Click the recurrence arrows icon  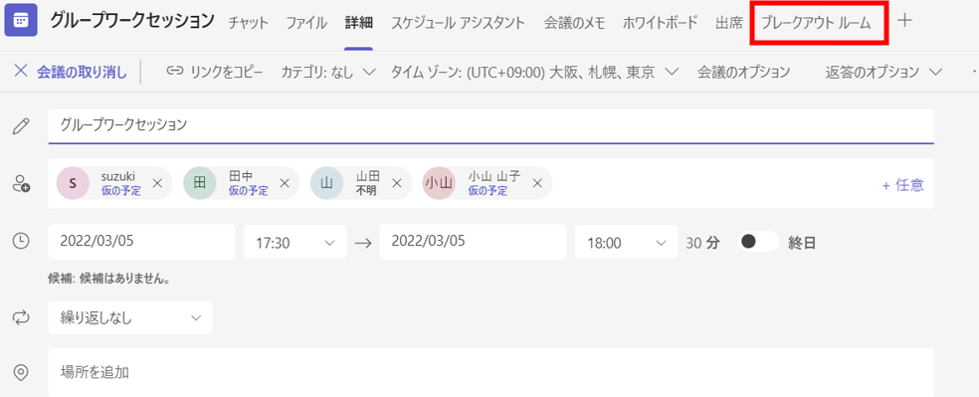click(21, 317)
